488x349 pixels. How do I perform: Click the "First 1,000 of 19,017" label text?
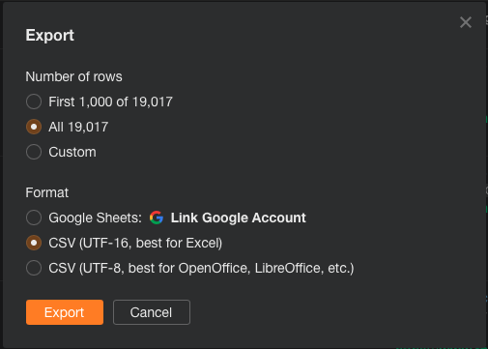[110, 102]
